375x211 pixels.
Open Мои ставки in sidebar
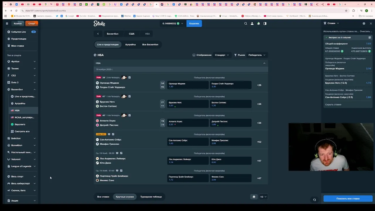(22, 46)
